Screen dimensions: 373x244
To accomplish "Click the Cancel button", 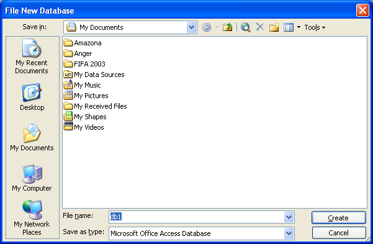I will coord(338,233).
